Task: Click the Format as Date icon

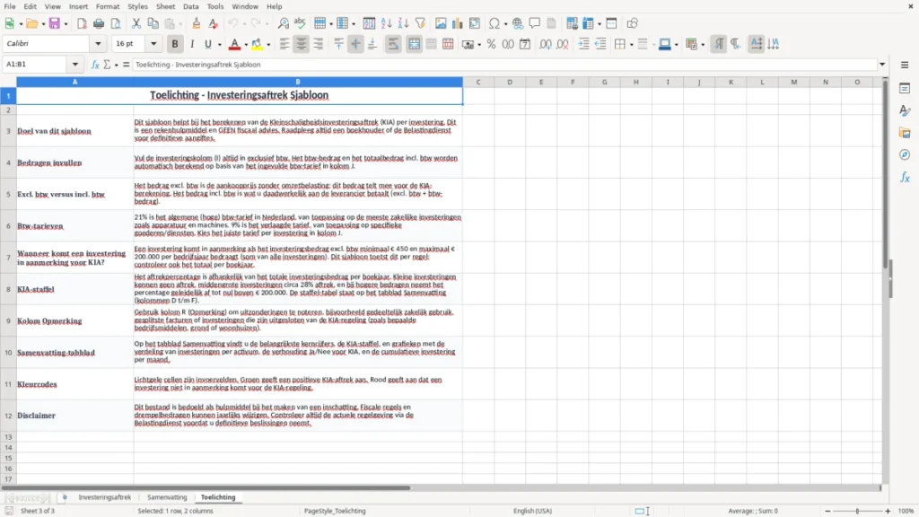Action: pos(525,44)
